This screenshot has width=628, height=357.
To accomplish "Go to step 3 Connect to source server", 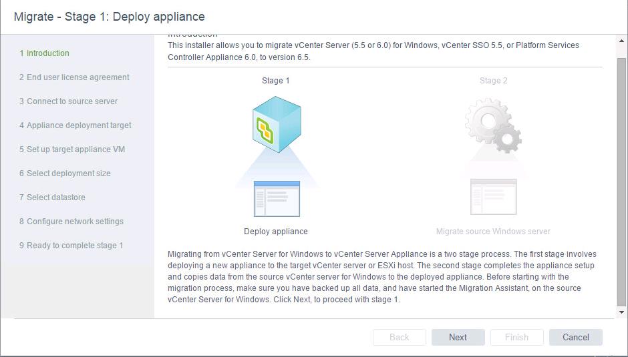I will click(x=69, y=101).
